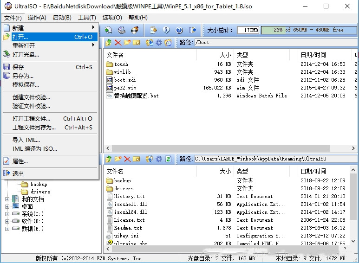Select 导入 IML... menu entry
359x263 pixels.
pyautogui.click(x=50, y=140)
